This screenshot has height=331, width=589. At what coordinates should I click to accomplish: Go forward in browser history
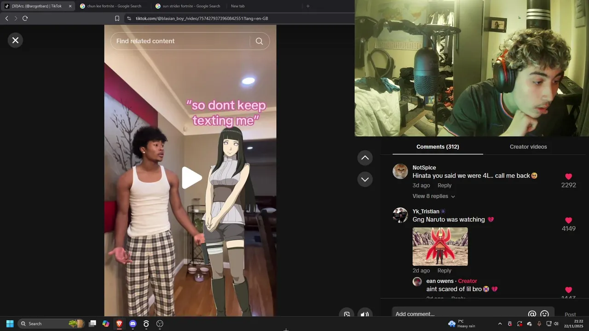pos(16,18)
